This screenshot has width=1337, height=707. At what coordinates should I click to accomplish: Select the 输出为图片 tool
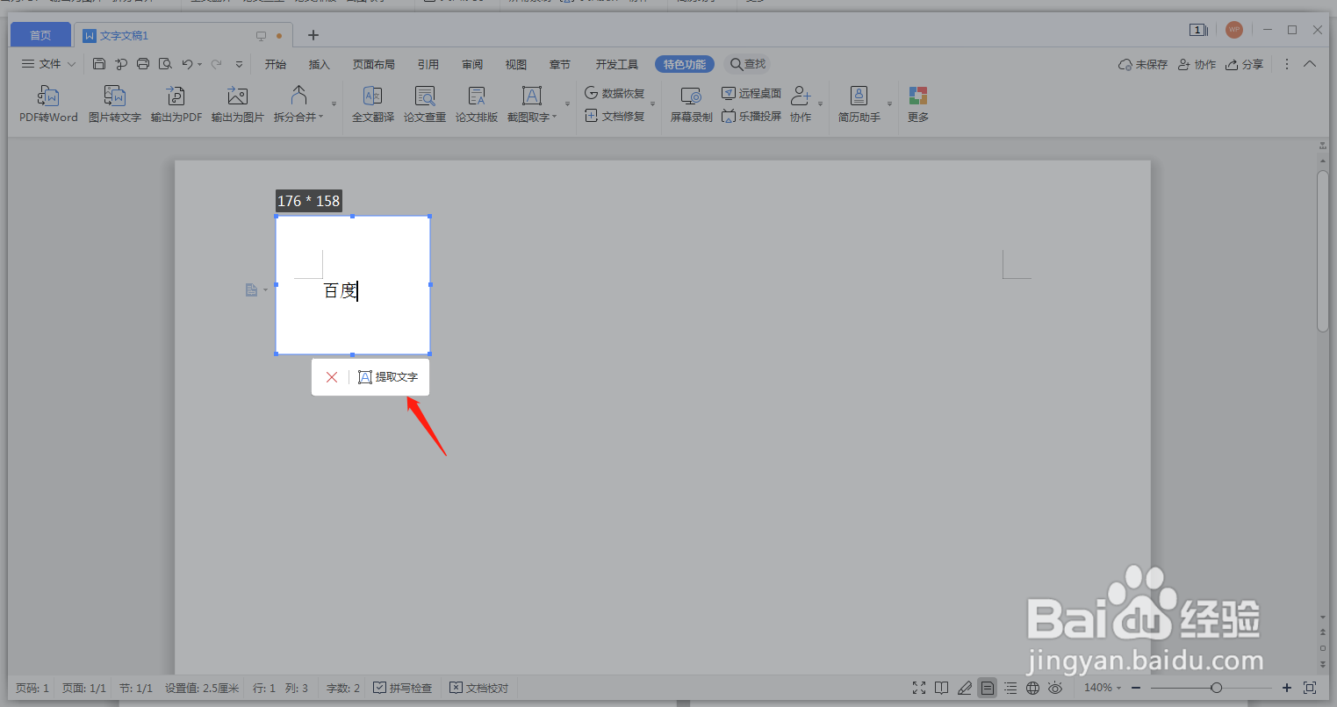(x=236, y=104)
